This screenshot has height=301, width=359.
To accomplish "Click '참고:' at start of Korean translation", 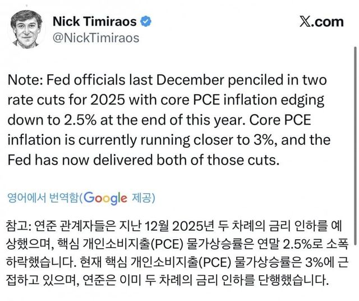I will coord(20,227).
